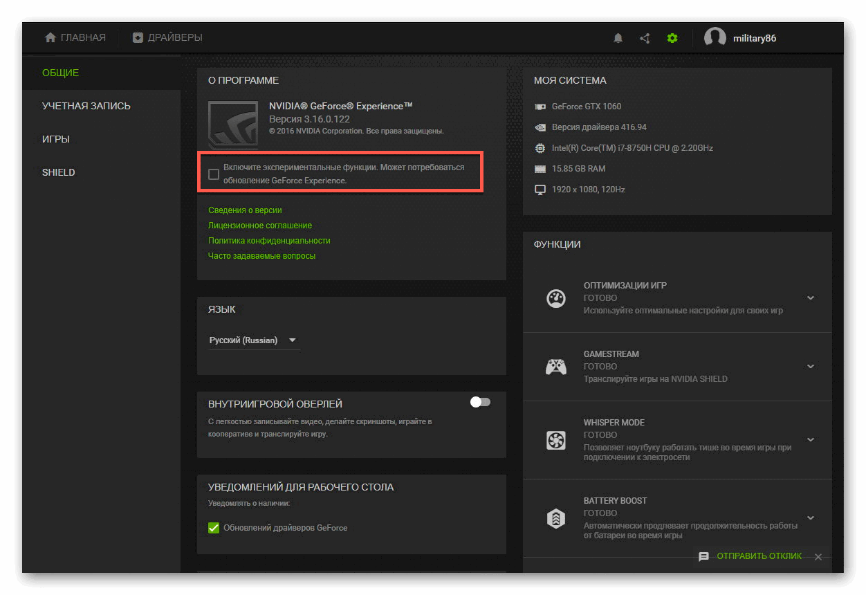Click the GPU icon next to GeForce GTX 1060
866x595 pixels.
click(540, 107)
